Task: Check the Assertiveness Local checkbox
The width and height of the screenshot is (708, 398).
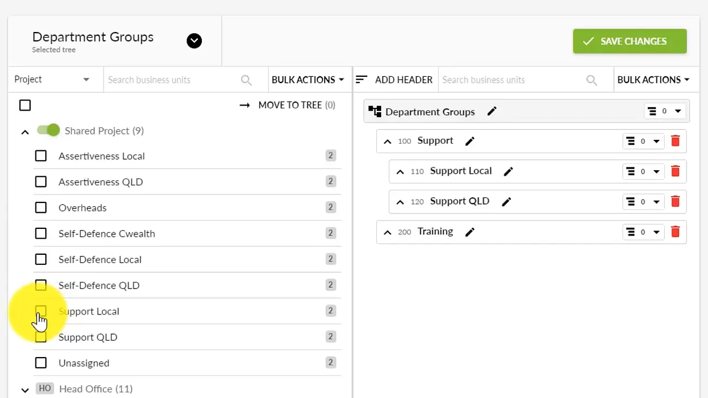Action: (41, 156)
